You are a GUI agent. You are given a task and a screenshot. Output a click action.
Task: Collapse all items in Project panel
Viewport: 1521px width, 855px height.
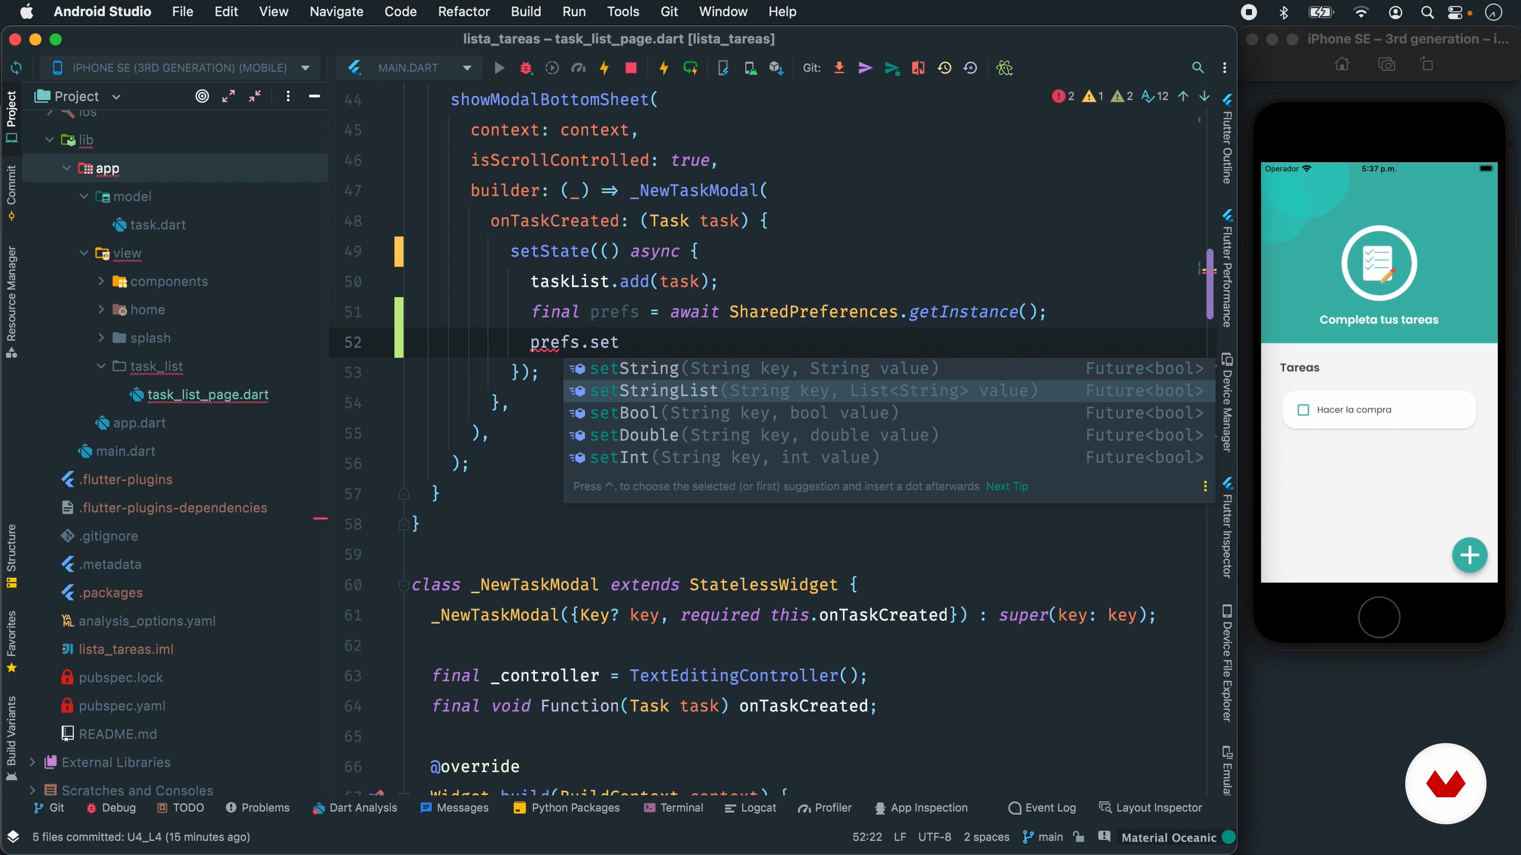point(254,96)
